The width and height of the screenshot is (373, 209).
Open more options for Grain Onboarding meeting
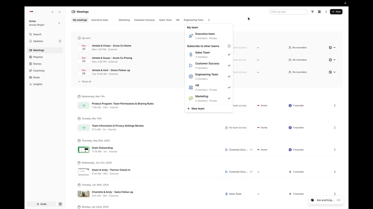(335, 150)
